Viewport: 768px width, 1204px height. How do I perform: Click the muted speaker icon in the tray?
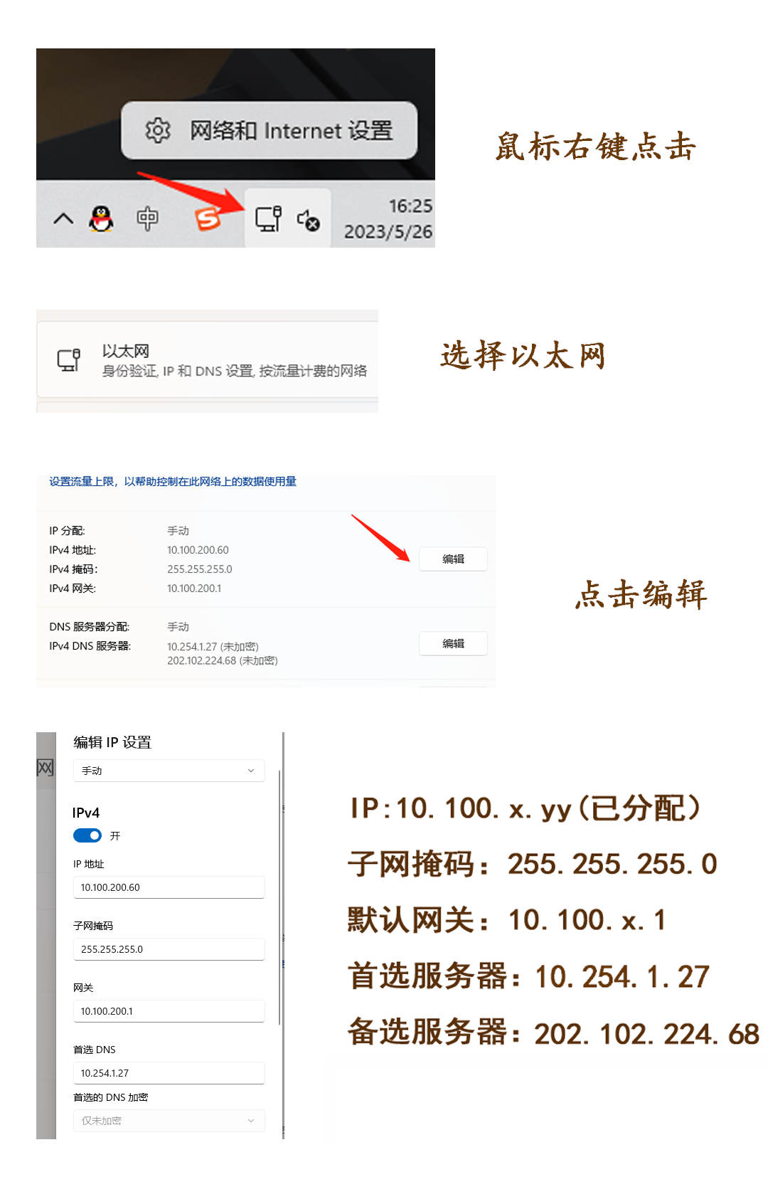pos(309,220)
